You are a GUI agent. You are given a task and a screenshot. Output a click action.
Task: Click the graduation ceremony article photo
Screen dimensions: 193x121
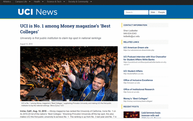tap(69, 74)
